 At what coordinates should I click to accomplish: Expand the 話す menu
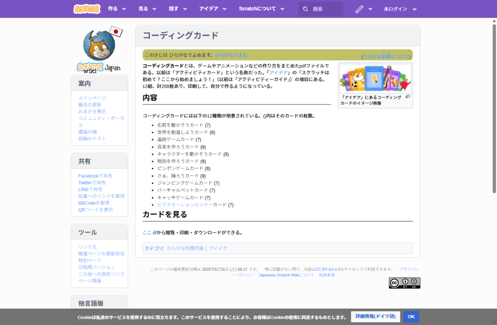[x=178, y=9]
